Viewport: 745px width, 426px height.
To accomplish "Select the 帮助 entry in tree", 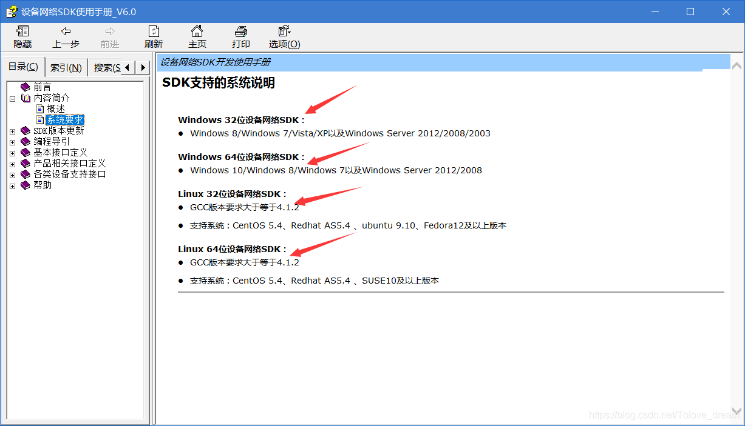I will (43, 185).
